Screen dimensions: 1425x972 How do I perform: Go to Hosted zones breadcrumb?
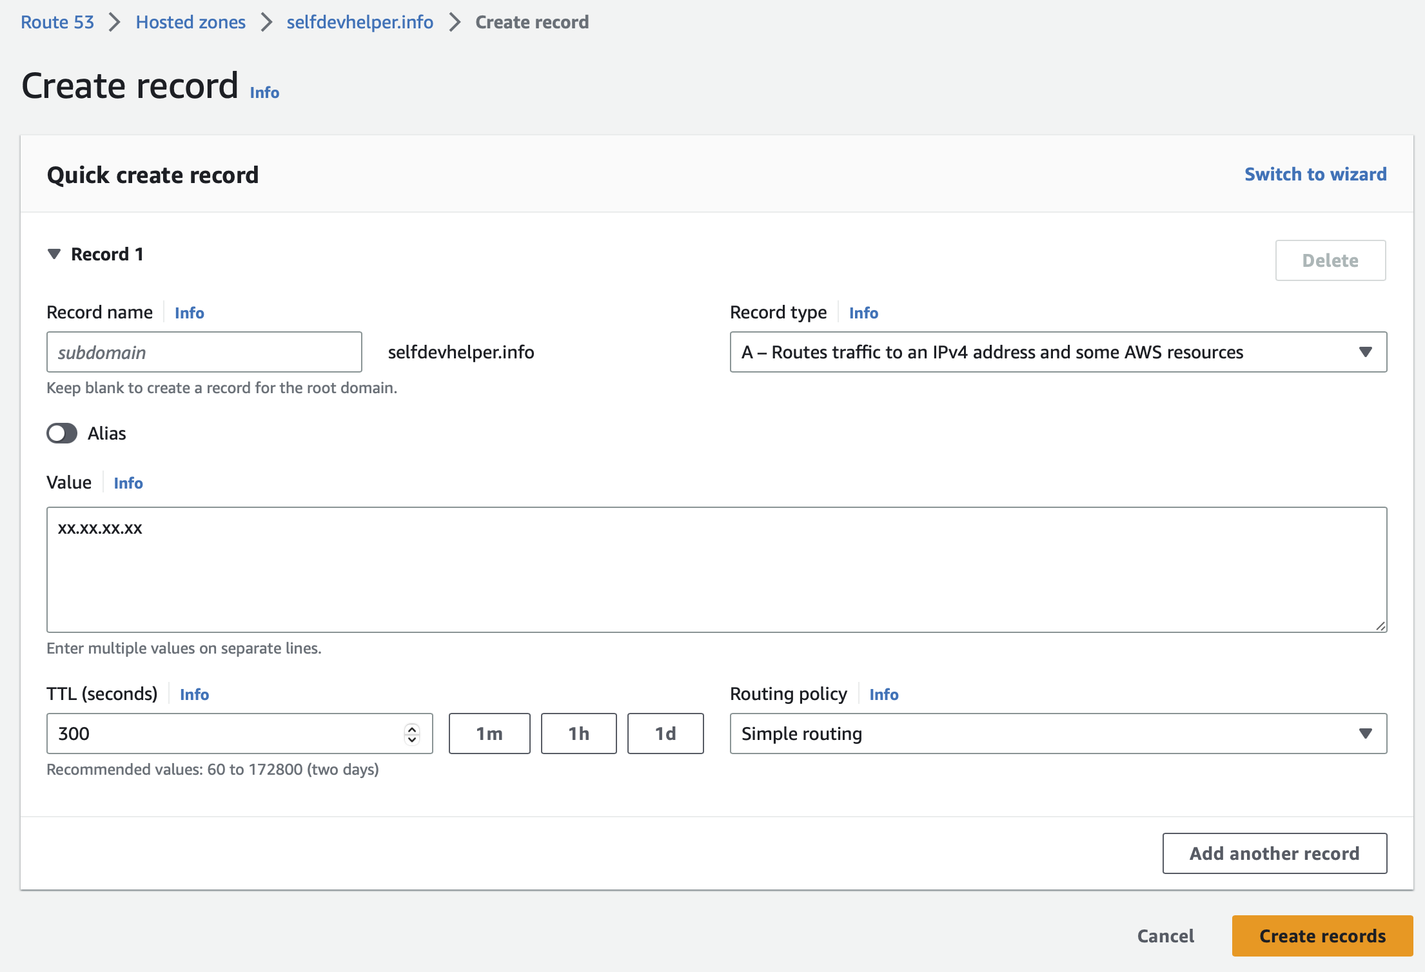click(x=190, y=22)
